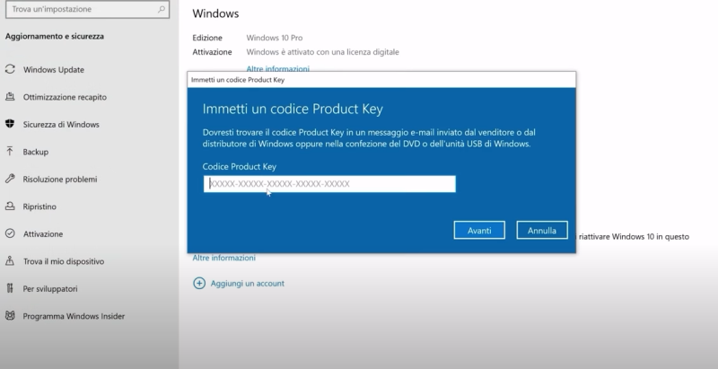Click the Codice Product Key text field
This screenshot has height=369, width=718.
point(329,184)
